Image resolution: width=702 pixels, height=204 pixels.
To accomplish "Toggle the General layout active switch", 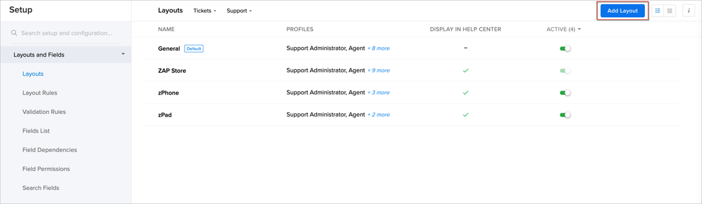I will (x=565, y=49).
